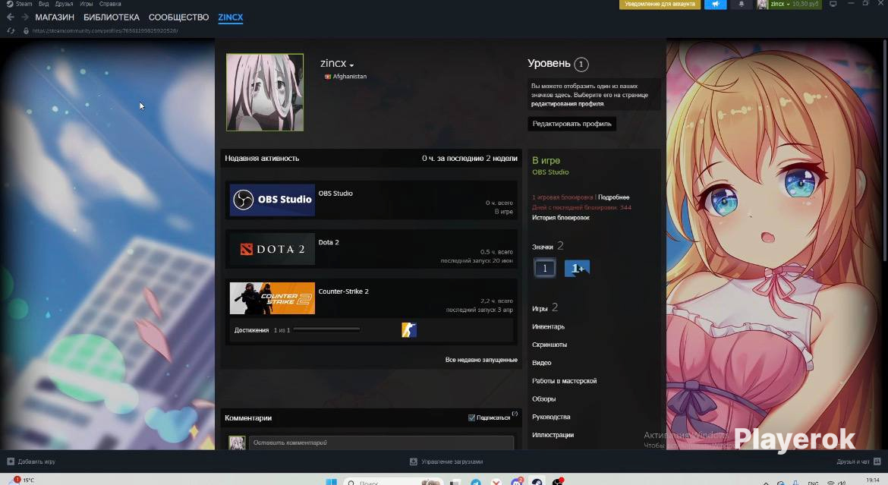Go forward with the forward arrow

[x=25, y=17]
